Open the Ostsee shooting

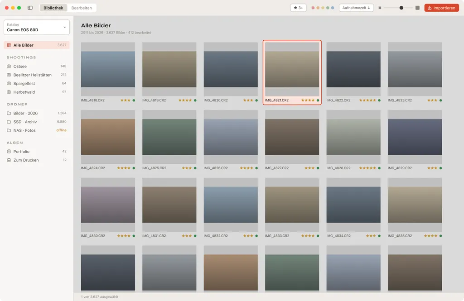(37, 66)
